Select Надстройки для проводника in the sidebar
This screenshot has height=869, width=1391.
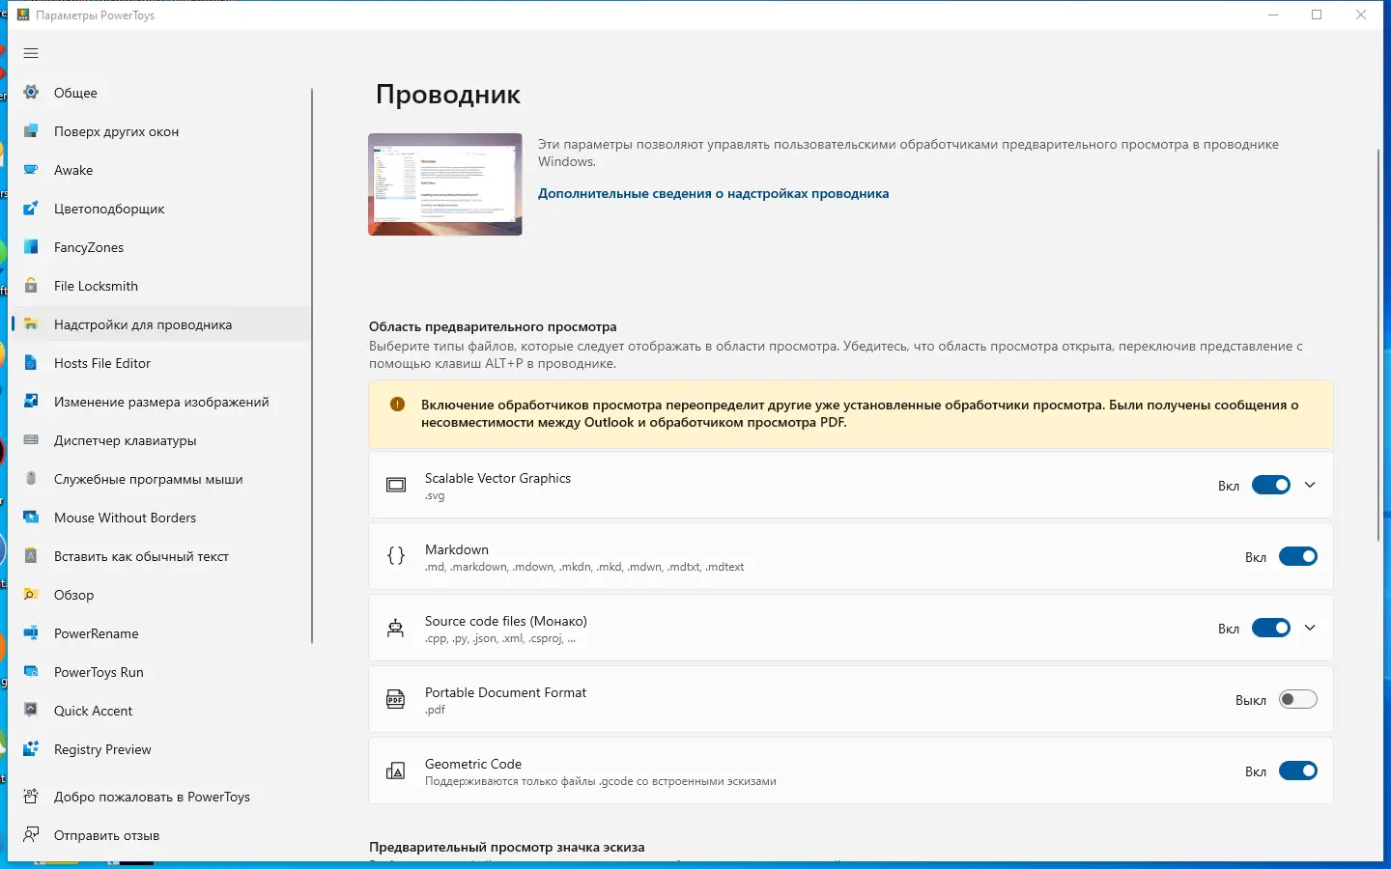click(161, 324)
